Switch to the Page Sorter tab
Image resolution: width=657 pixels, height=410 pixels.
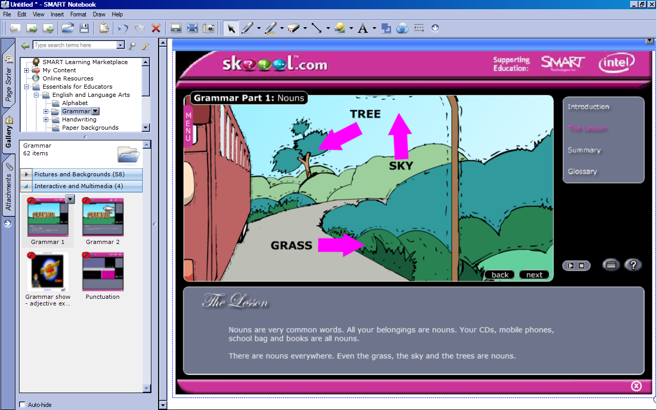click(8, 78)
